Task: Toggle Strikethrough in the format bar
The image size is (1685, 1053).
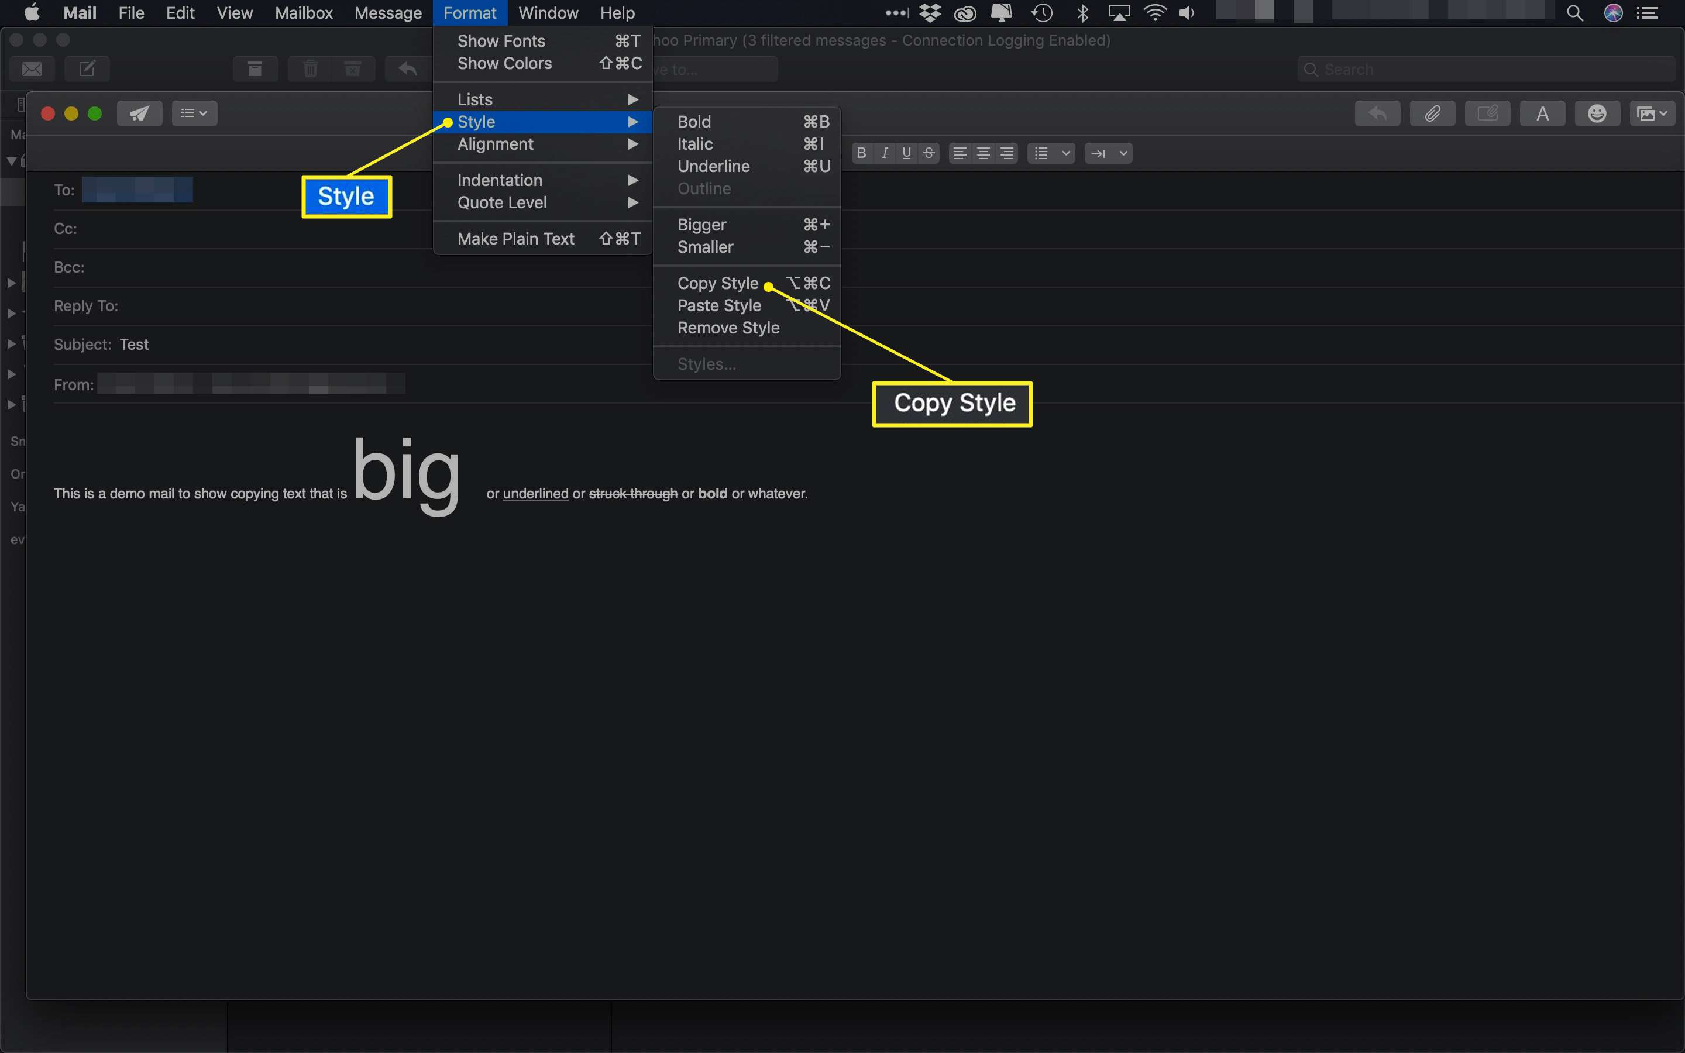Action: pos(929,153)
